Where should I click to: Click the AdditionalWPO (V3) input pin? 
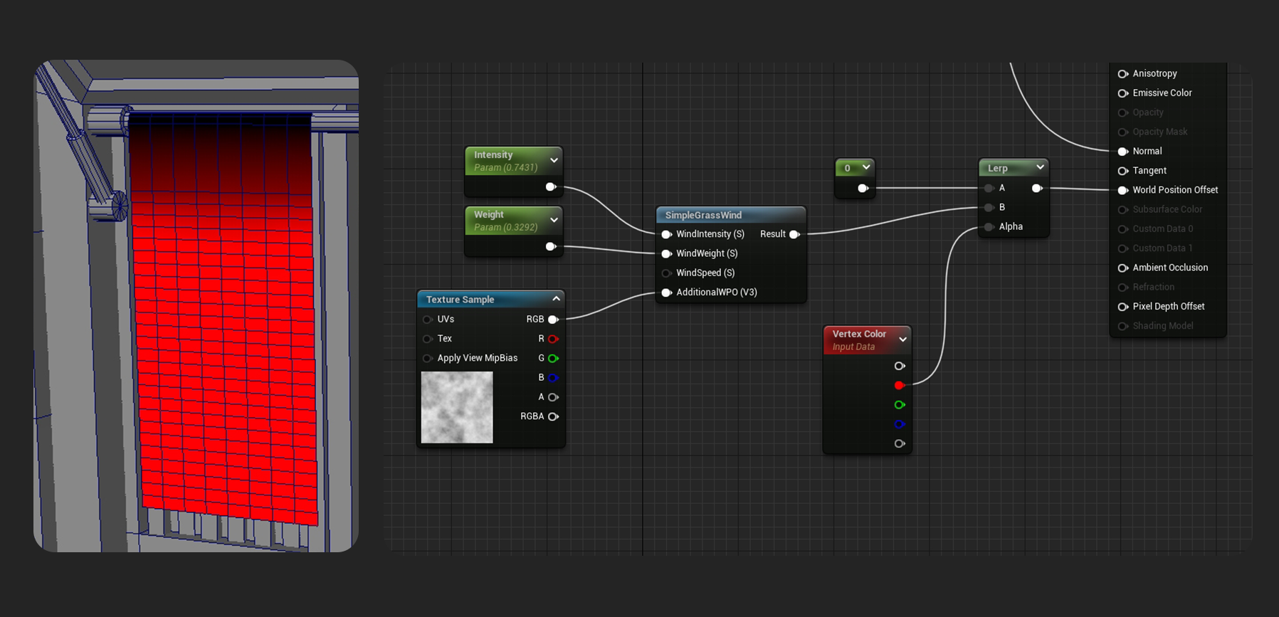point(666,292)
